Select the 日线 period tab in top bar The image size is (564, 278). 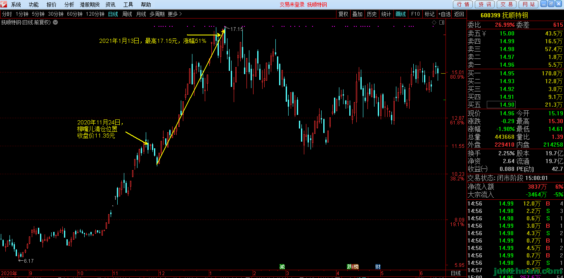pyautogui.click(x=113, y=14)
